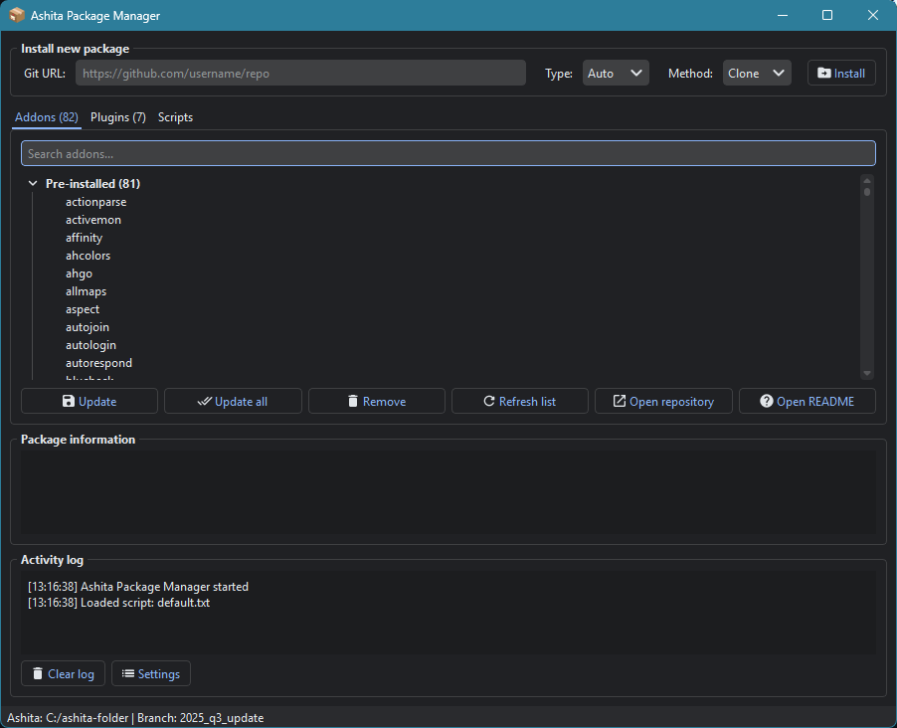Click the Update all button
The width and height of the screenshot is (897, 728).
pyautogui.click(x=233, y=401)
